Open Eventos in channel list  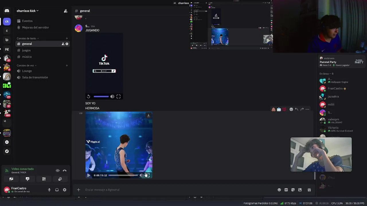tap(42, 21)
